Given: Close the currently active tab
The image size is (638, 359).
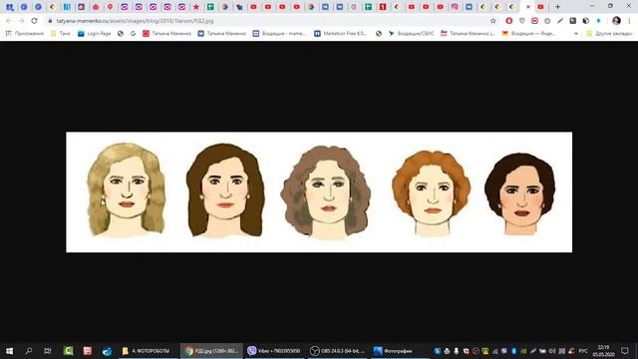Looking at the screenshot, I should click(528, 7).
